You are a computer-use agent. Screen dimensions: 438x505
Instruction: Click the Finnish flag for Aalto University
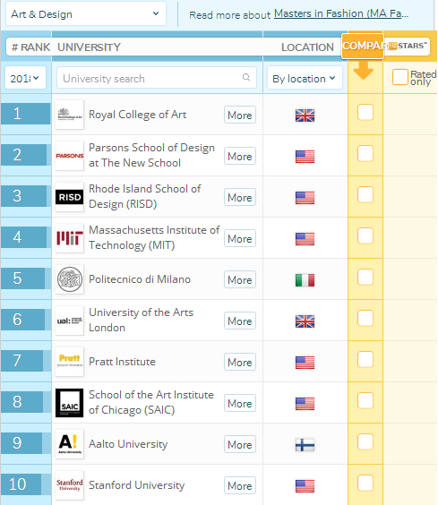click(305, 445)
